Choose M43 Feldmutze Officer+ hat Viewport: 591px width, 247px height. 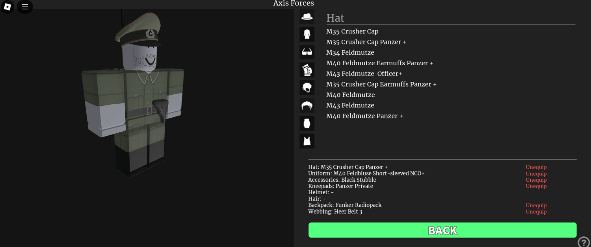[364, 74]
